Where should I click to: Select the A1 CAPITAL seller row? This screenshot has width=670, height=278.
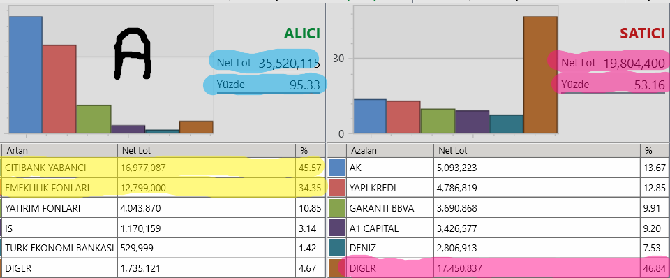pyautogui.click(x=498, y=228)
